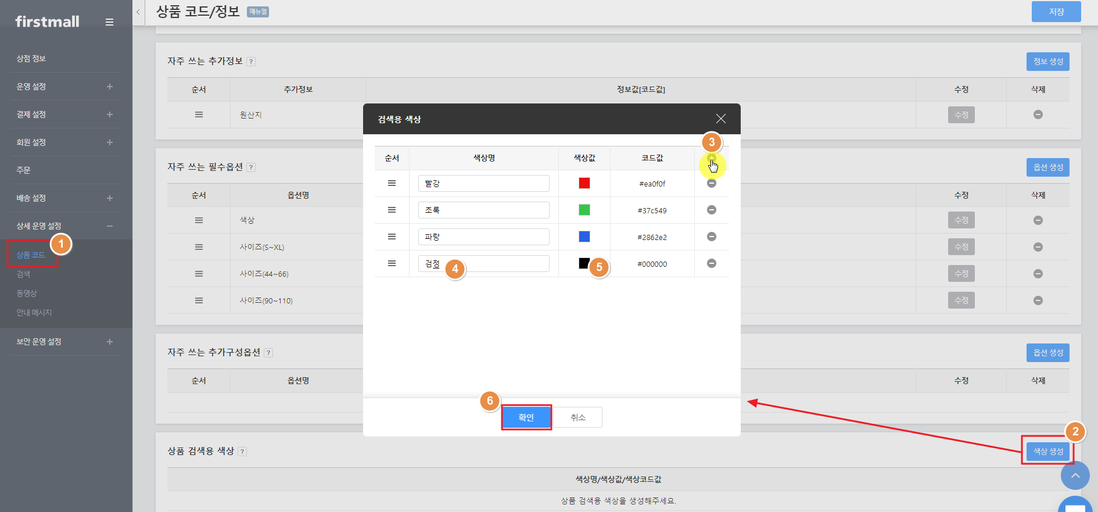Open the 상점 정보 sidebar menu
The height and width of the screenshot is (512, 1098).
pyautogui.click(x=31, y=59)
